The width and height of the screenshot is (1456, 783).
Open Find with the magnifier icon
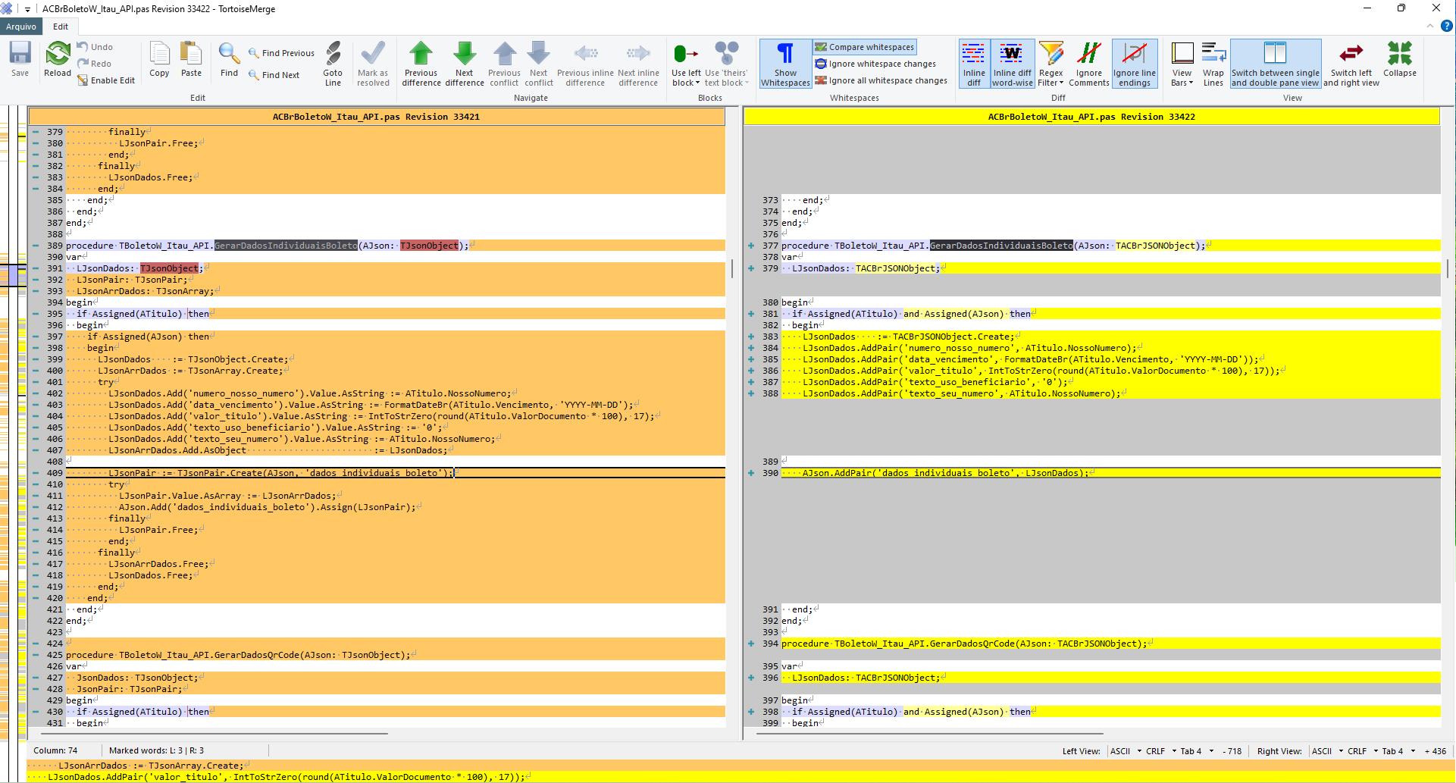229,59
